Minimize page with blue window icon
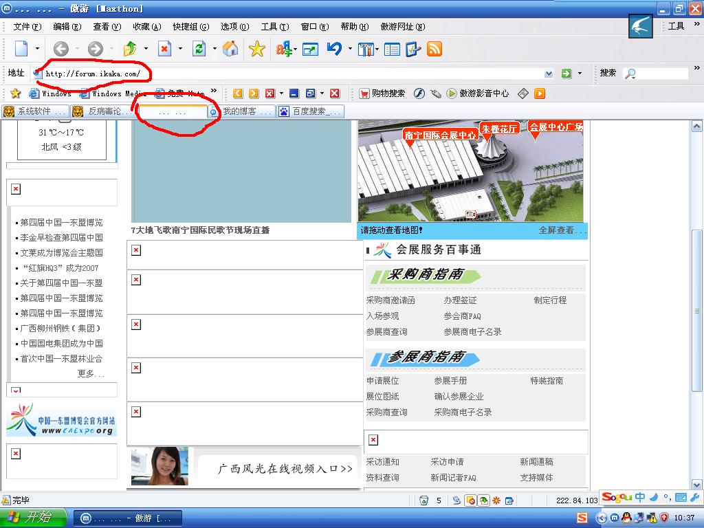This screenshot has width=704, height=528. pyautogui.click(x=294, y=93)
